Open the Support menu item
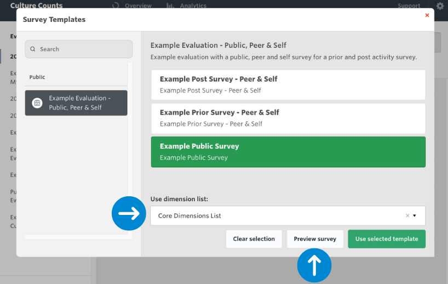This screenshot has width=448, height=284. (x=409, y=6)
